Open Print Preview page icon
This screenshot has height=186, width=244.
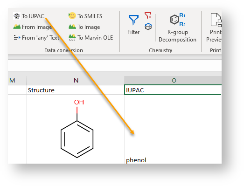click(216, 20)
